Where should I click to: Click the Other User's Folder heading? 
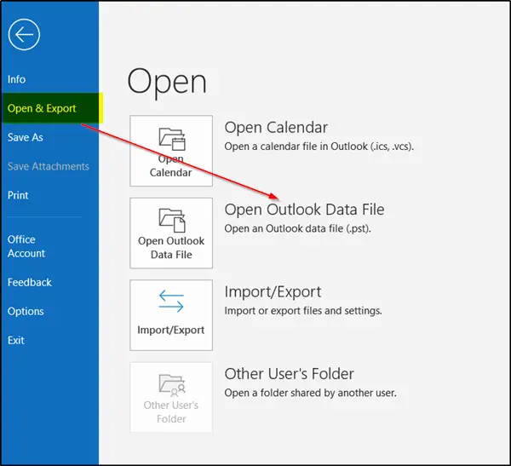289,374
